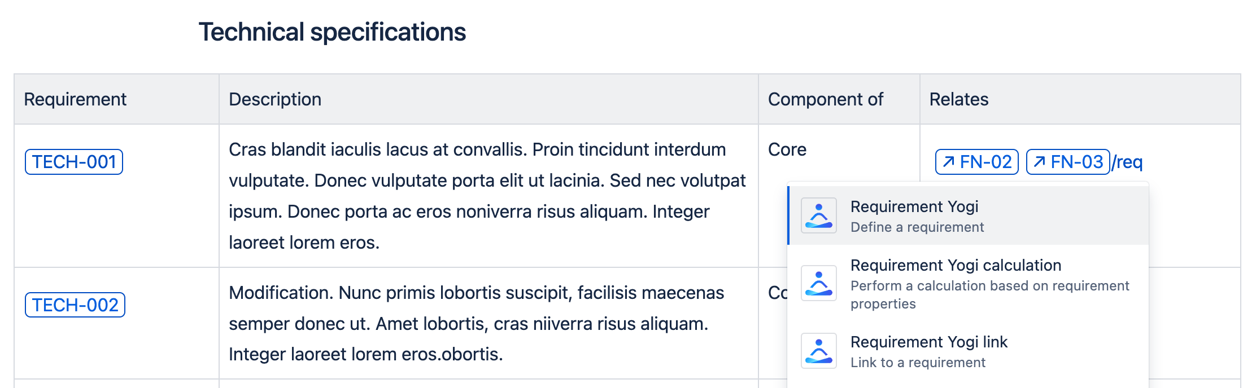
Task: Click the arrow icon on FN-02
Action: tap(949, 162)
